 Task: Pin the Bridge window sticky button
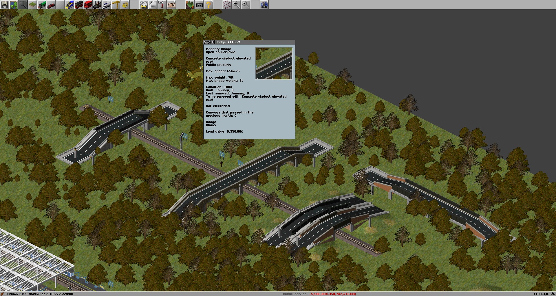[x=213, y=42]
